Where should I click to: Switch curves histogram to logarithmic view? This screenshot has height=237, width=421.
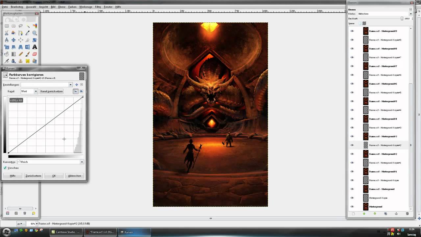pos(81,91)
